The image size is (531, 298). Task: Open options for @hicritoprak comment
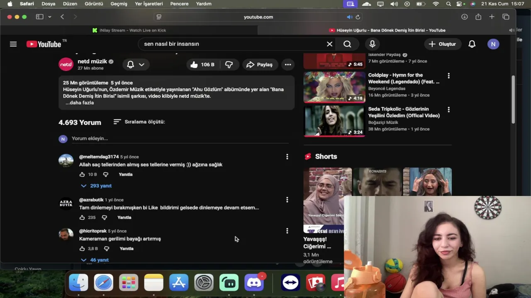point(287,231)
